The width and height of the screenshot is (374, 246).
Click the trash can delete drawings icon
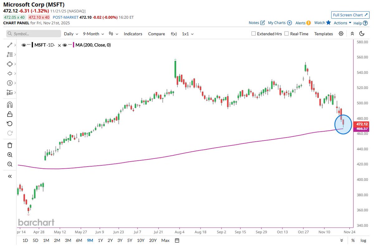point(10,145)
